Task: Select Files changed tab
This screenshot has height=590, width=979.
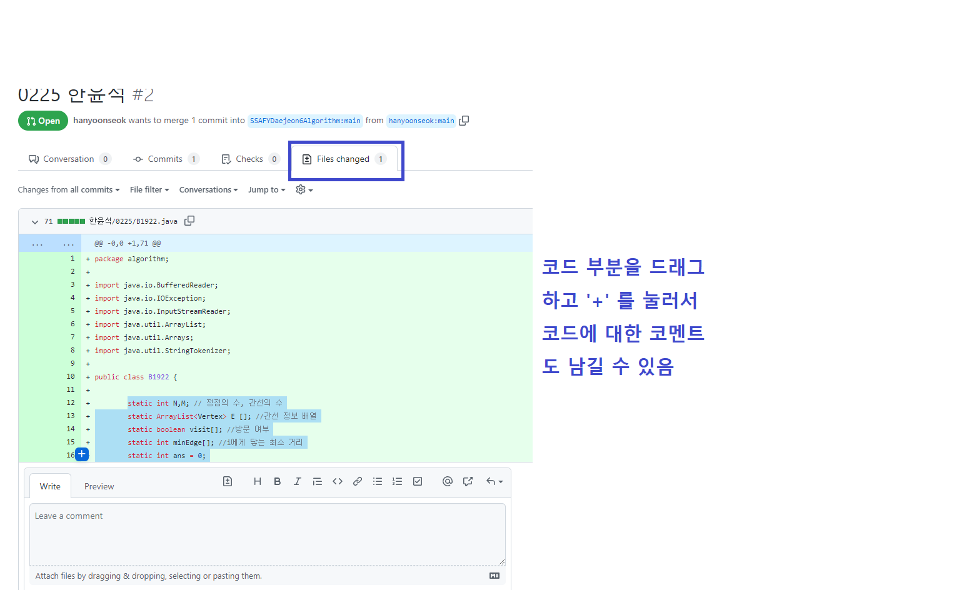Action: point(344,159)
